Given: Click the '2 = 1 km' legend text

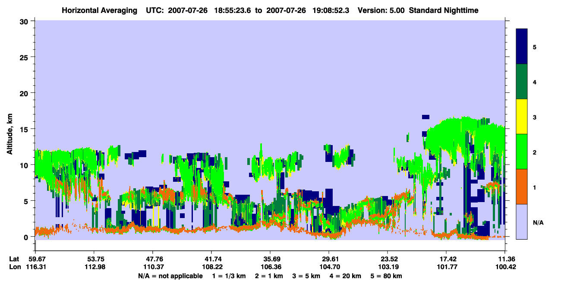Looking at the screenshot, I should [269, 276].
